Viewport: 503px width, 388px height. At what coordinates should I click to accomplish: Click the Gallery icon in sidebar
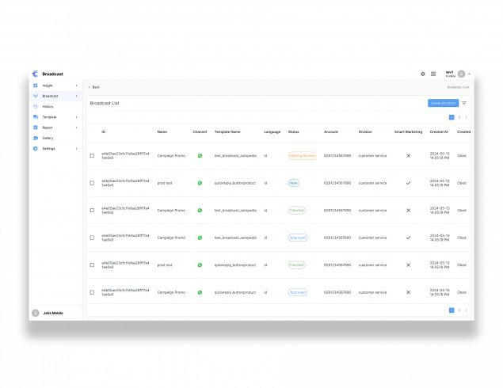pyautogui.click(x=36, y=138)
